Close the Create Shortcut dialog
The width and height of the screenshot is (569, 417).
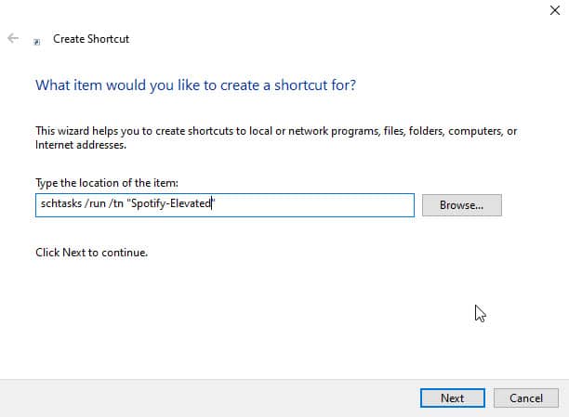(x=554, y=10)
